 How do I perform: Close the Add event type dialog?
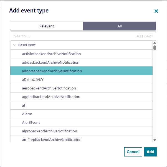point(156,11)
